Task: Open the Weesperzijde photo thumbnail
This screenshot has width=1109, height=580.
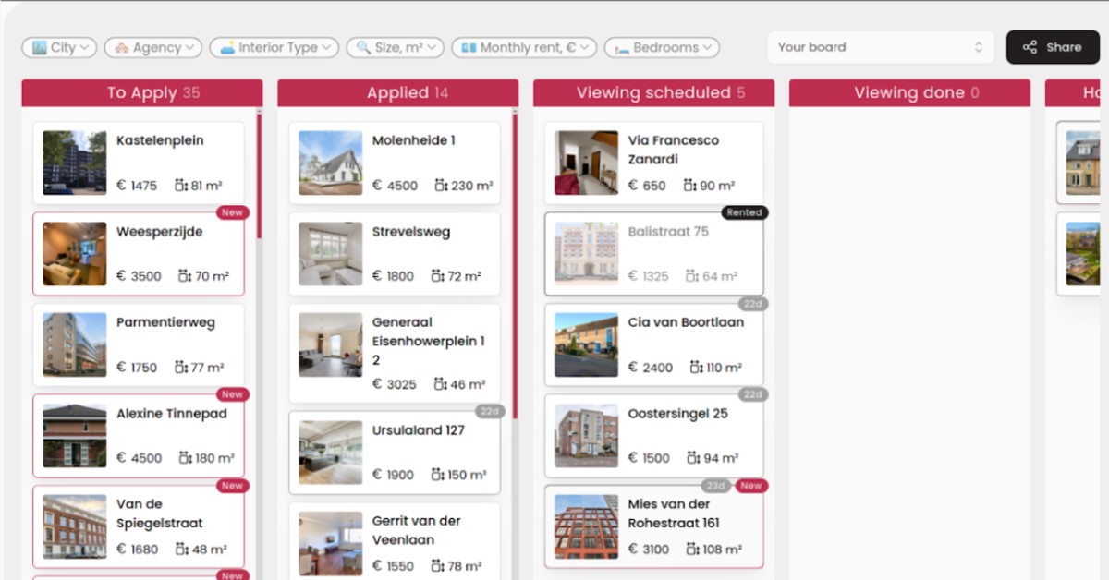Action: point(75,254)
